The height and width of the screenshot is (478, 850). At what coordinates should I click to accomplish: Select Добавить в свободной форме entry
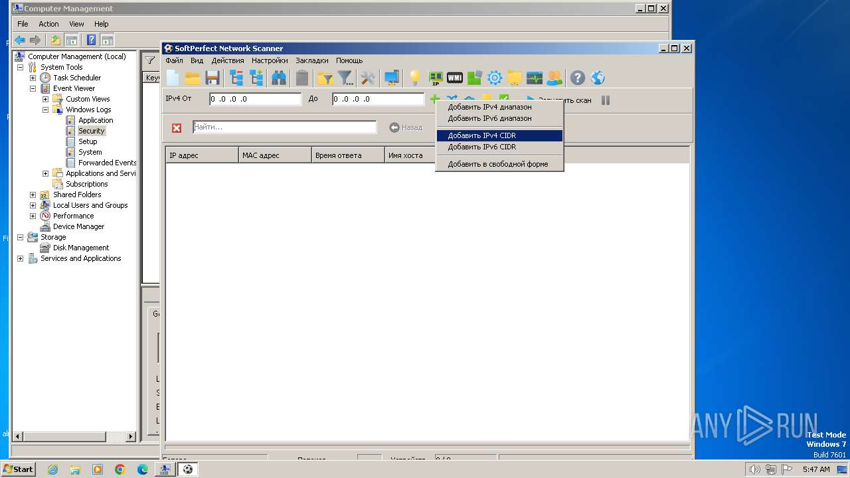[499, 164]
